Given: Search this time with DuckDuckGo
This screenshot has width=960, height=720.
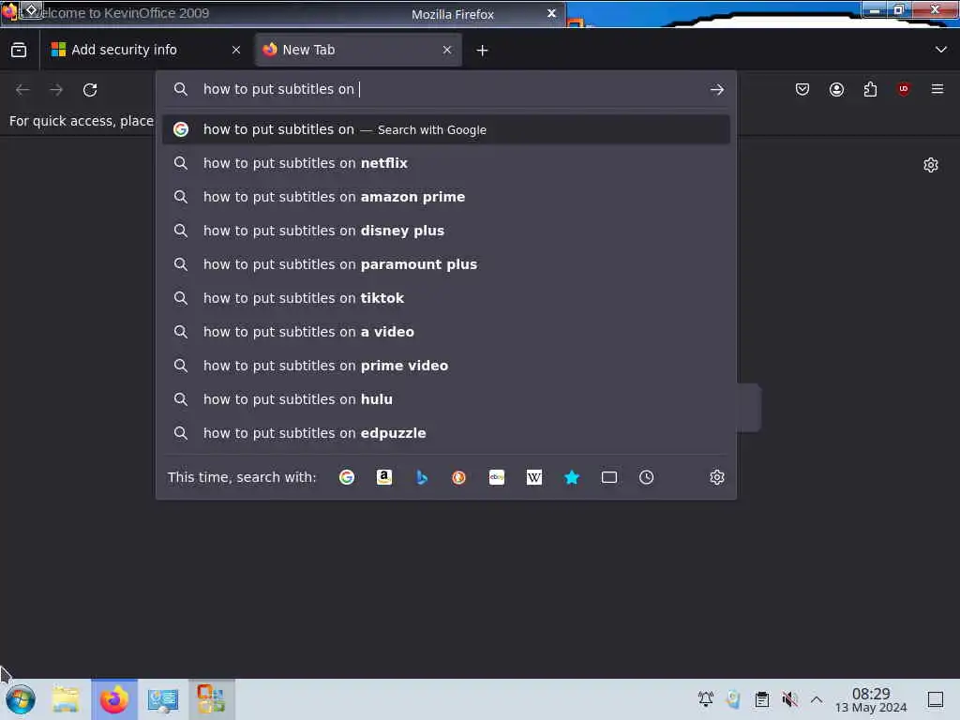Looking at the screenshot, I should (x=458, y=477).
